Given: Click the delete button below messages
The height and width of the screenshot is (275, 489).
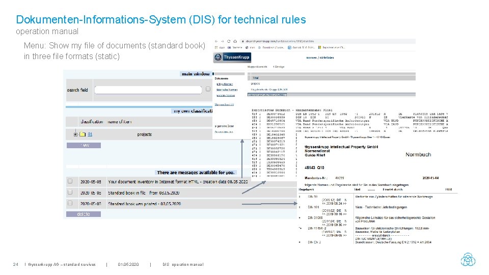Looking at the screenshot, I should (x=84, y=214).
